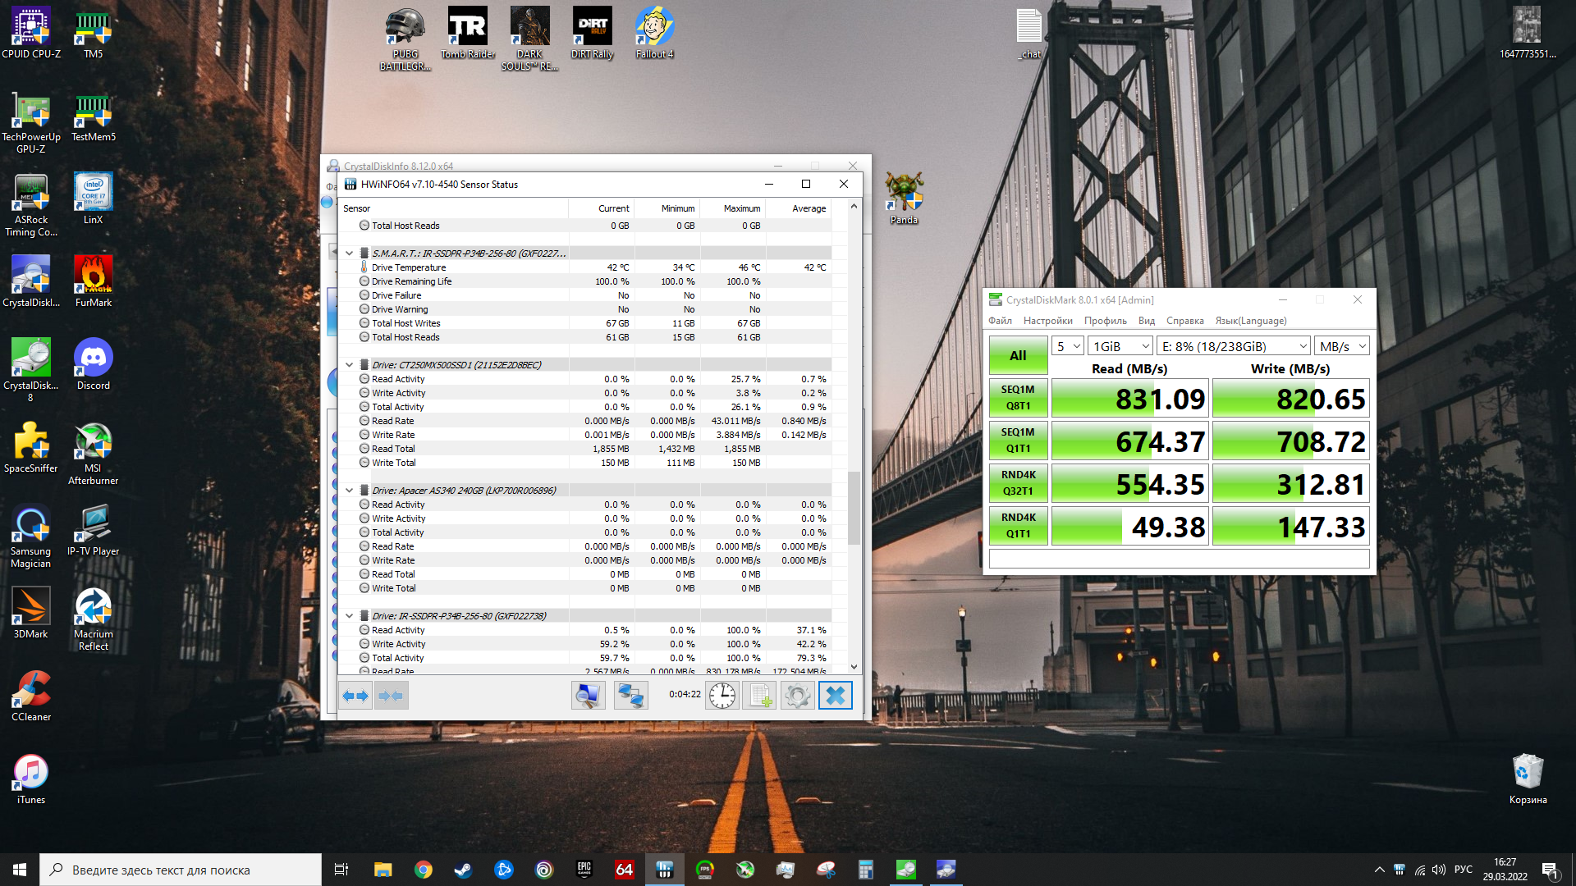Open the test size 1GiB dropdown
The image size is (1576, 886).
[x=1120, y=346]
